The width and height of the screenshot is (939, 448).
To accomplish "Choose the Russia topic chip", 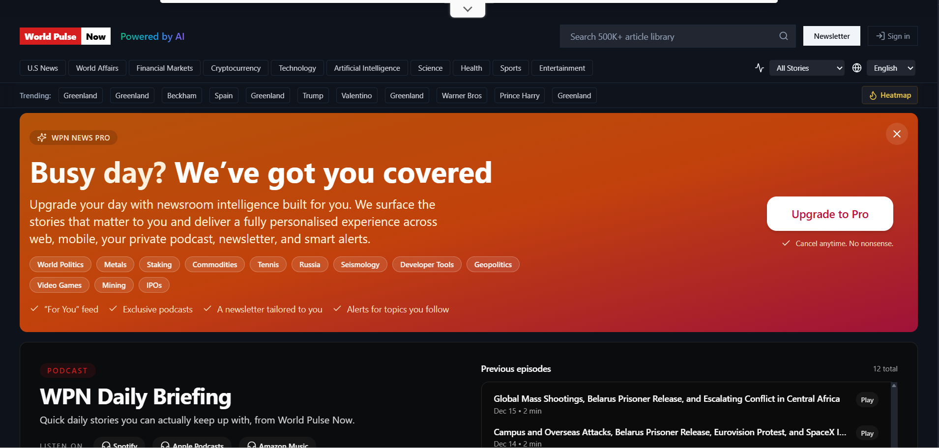I will [310, 264].
